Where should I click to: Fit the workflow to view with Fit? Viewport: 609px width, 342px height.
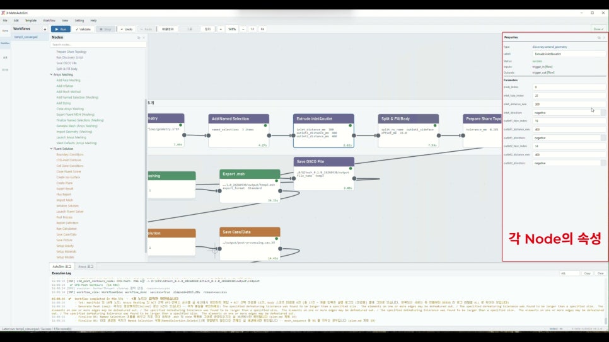(x=262, y=29)
